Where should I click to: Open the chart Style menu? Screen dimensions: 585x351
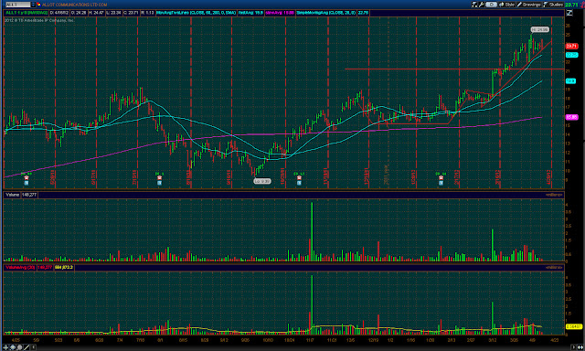click(506, 5)
